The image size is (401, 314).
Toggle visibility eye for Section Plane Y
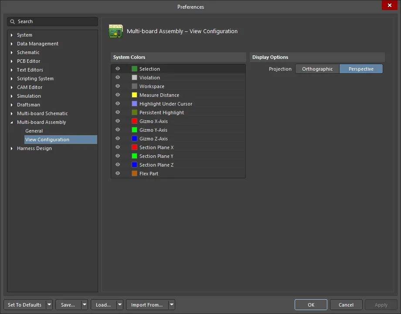[x=118, y=156]
